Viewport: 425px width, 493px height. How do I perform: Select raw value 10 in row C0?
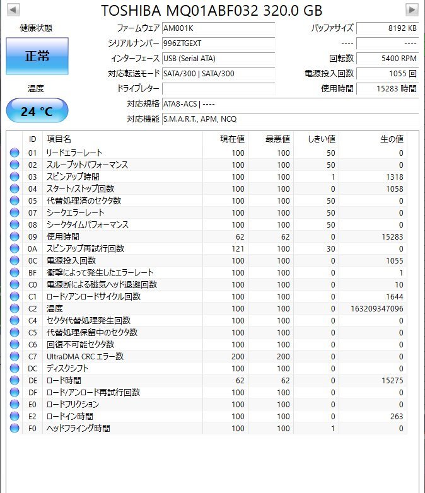pyautogui.click(x=399, y=285)
